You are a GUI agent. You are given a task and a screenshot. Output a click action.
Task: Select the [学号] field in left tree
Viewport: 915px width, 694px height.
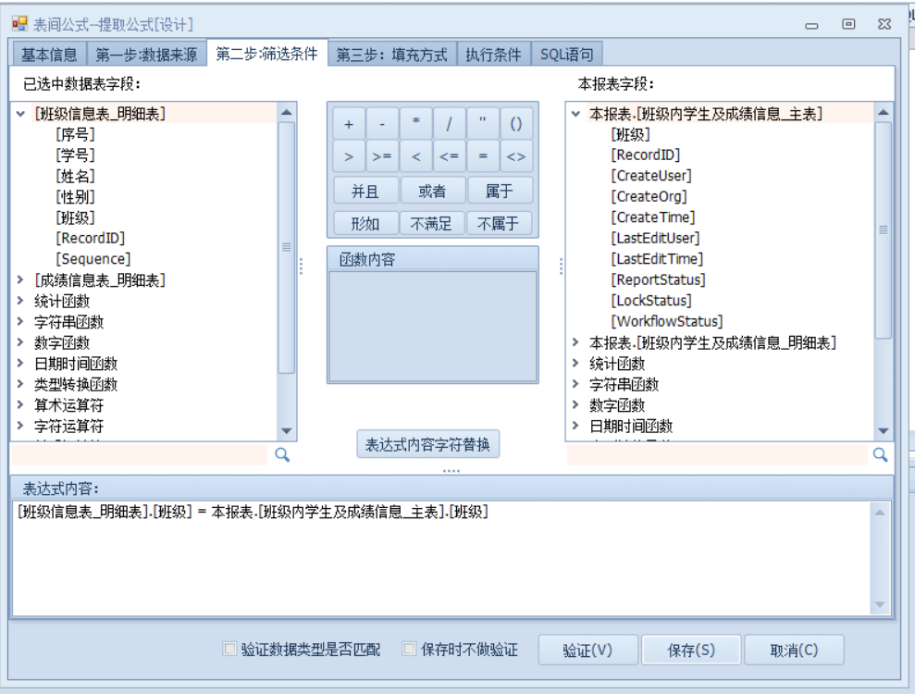point(75,155)
